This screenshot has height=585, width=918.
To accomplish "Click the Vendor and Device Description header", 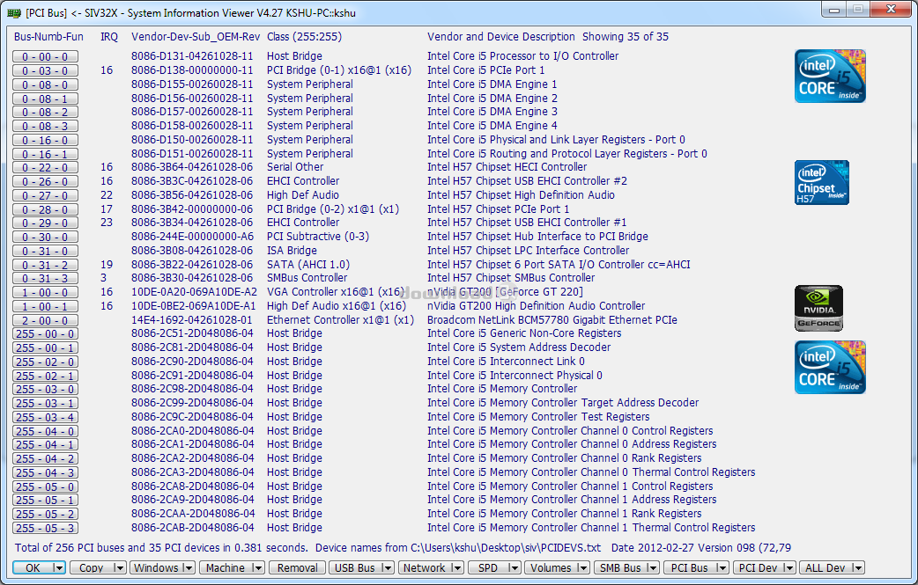I will pyautogui.click(x=501, y=37).
